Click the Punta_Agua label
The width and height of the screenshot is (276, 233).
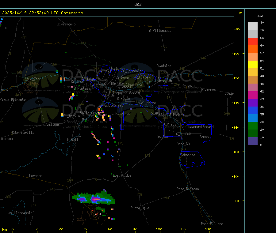(x=140, y=208)
